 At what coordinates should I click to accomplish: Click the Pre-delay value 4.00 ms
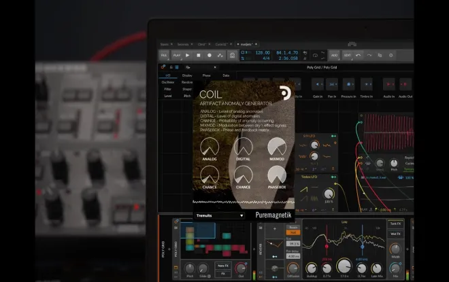pos(293,256)
